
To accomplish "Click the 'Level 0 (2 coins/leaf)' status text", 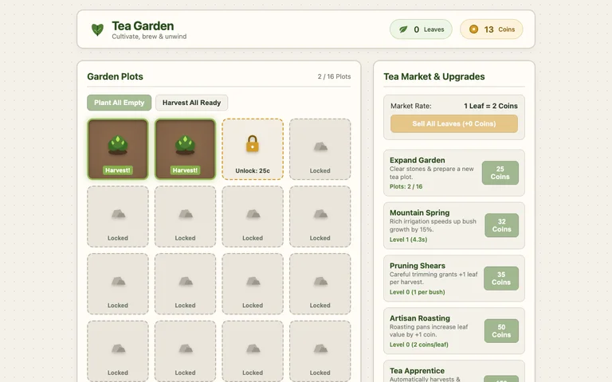I will click(x=419, y=345).
